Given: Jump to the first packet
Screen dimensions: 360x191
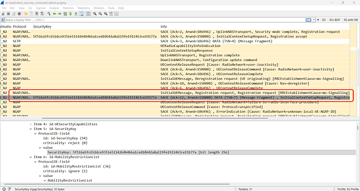Looking at the screenshot, I should click(70, 14).
